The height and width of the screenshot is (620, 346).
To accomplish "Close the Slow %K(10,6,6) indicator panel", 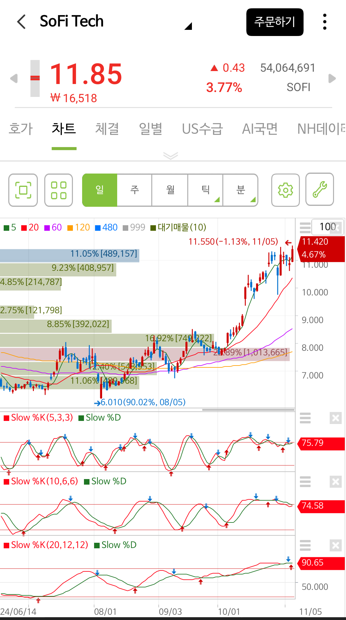I will click(336, 482).
